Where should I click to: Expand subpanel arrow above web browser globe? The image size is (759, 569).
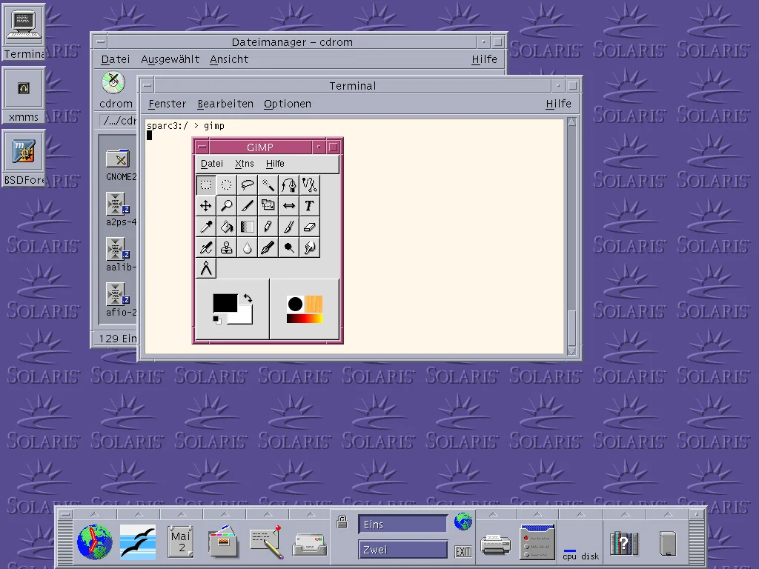tap(95, 514)
